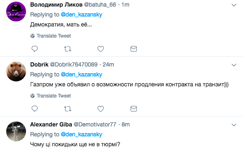
Task: Share Dobrik's tweet via envelope icon
Action: pyautogui.click(x=134, y=109)
